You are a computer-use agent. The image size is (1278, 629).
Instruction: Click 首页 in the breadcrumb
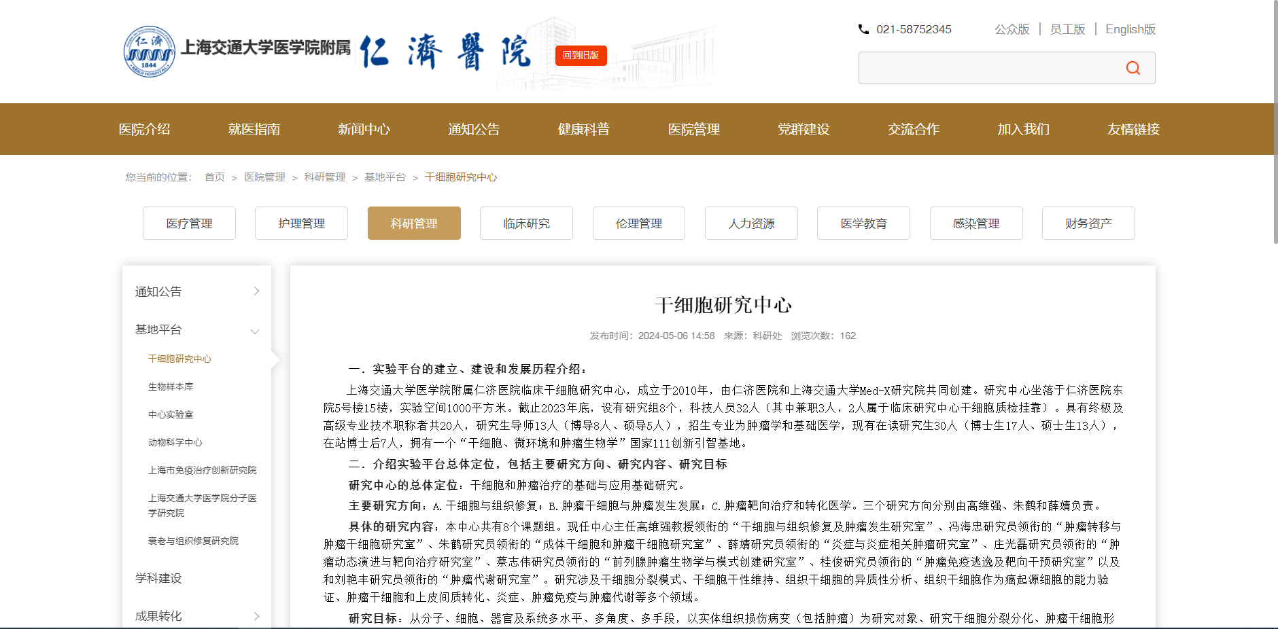215,177
